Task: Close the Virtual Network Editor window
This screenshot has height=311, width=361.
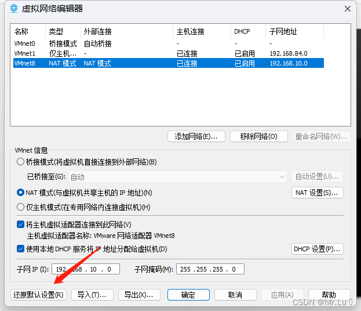Action: [348, 9]
